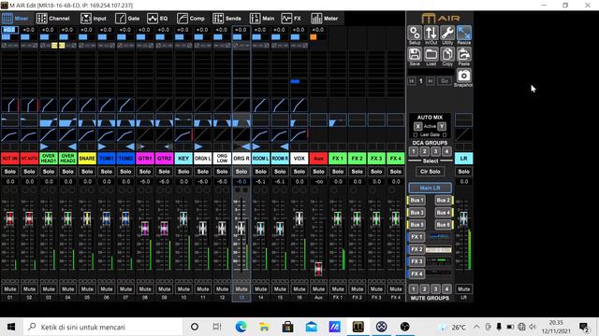This screenshot has height=336, width=599.
Task: Select DCA group 3
Action: click(435, 151)
